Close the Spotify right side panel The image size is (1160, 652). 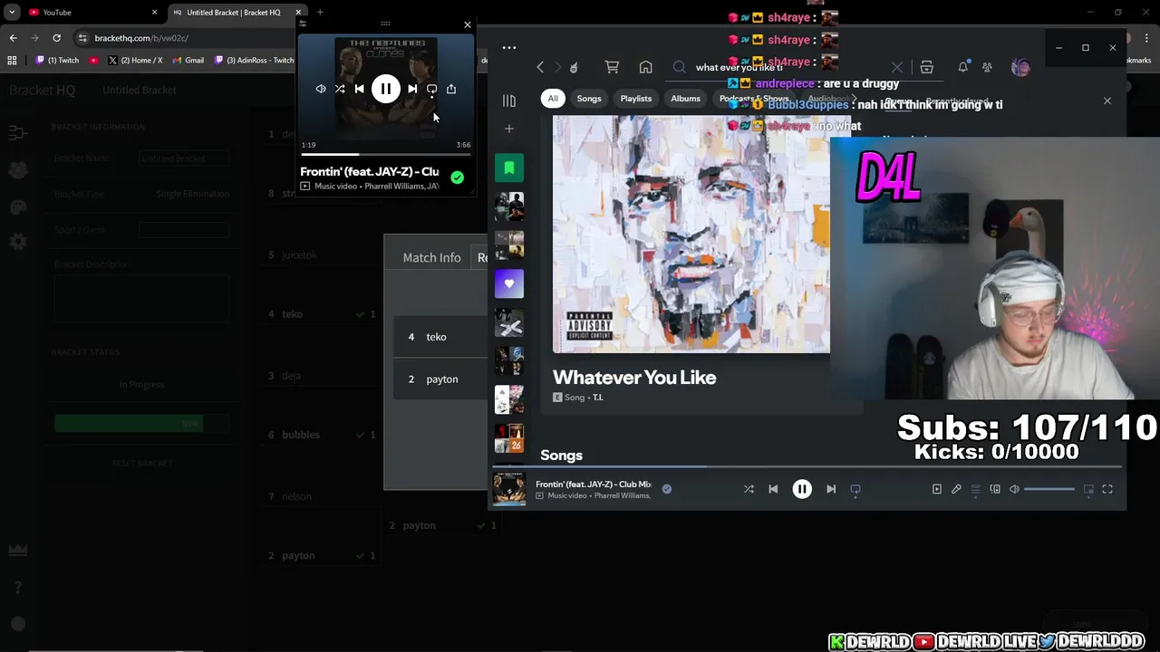[x=1107, y=101]
